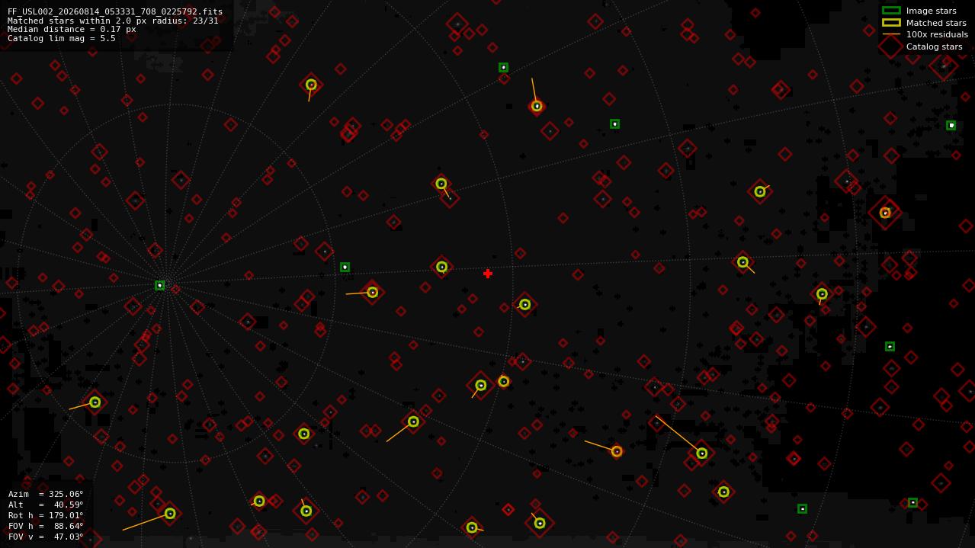Click the yellow Matched stars legend box
The height and width of the screenshot is (548, 975).
891,23
